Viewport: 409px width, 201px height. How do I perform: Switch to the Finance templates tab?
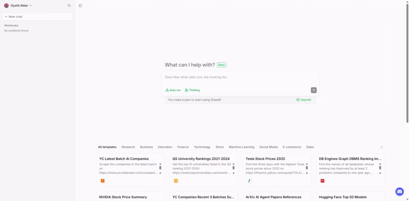click(183, 147)
